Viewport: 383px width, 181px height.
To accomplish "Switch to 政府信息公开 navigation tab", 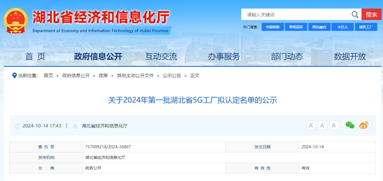I will tap(98, 56).
